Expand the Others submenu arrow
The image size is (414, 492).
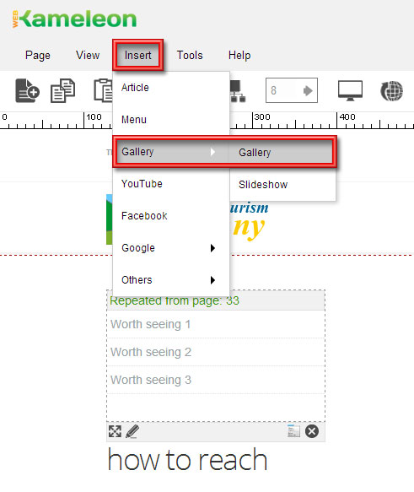212,280
